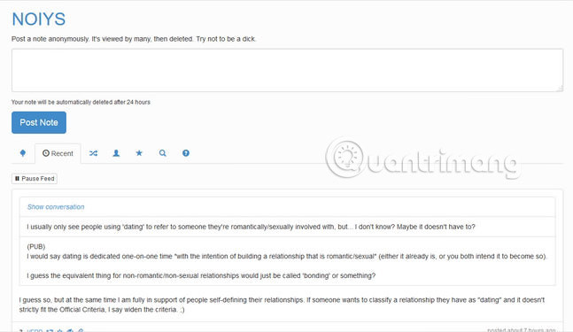The image size is (573, 332).
Task: Switch to the Recent tab
Action: pos(58,153)
